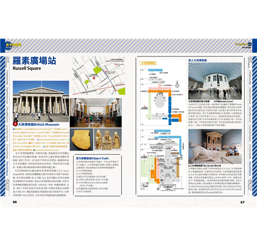Select King's Cross St. Pancras in the right side index

pos(250,184)
